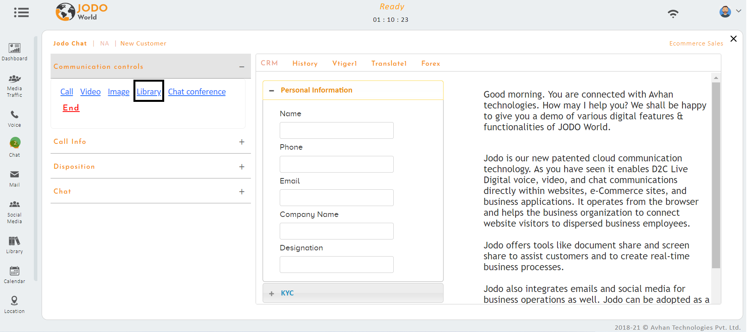Image resolution: width=747 pixels, height=332 pixels.
Task: Switch to the CRM tab
Action: [x=269, y=63]
